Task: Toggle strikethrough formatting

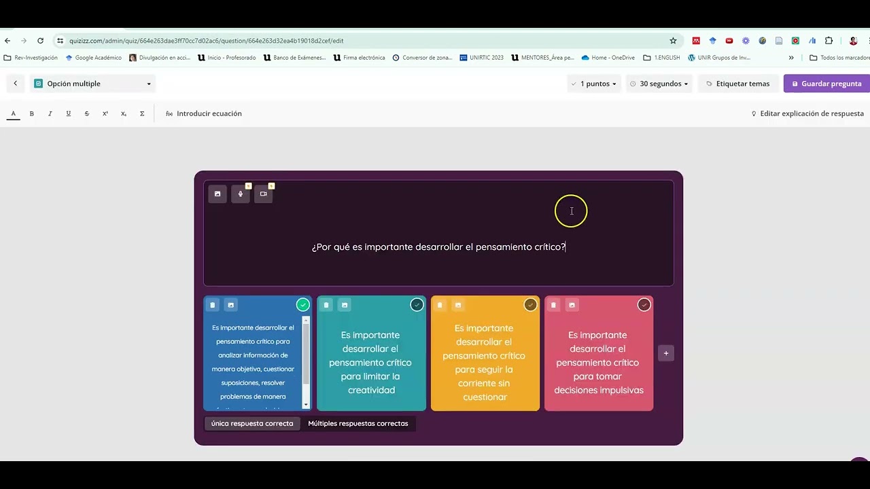Action: pyautogui.click(x=86, y=113)
